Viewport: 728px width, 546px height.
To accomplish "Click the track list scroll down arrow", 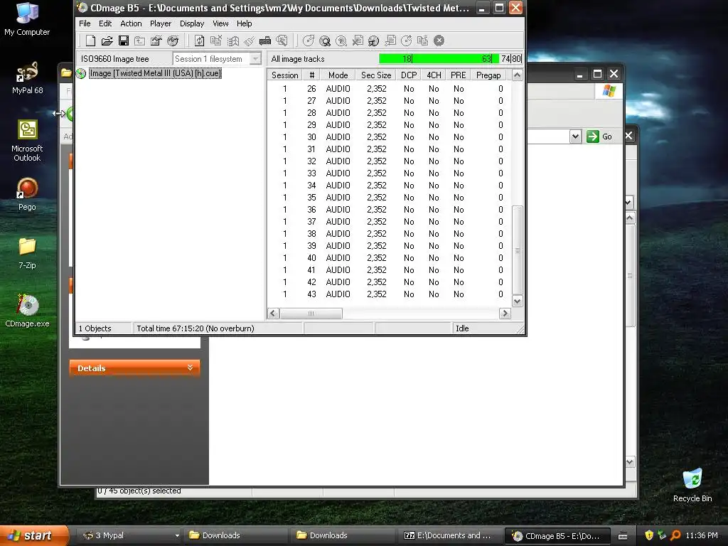I will (518, 301).
